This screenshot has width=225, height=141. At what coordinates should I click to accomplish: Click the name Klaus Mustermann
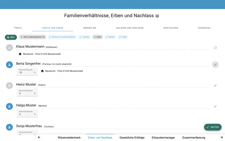click(30, 47)
